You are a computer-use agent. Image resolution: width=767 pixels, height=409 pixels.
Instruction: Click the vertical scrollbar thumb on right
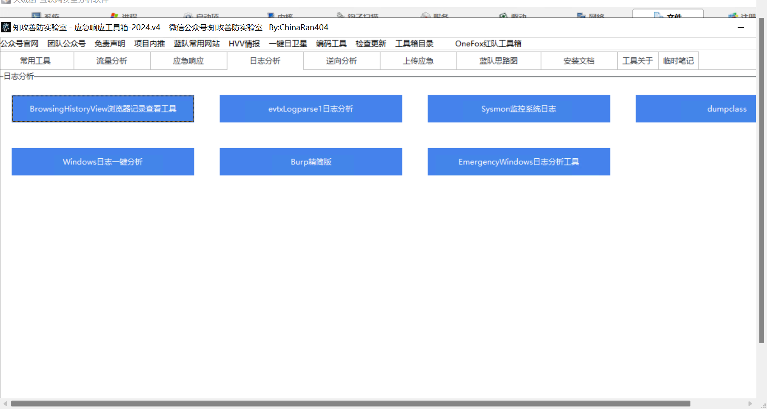(762, 180)
